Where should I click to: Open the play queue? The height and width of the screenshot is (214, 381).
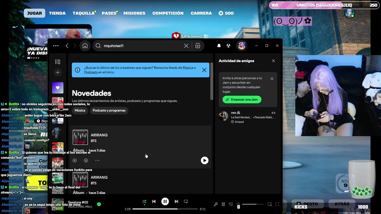pos(223,204)
